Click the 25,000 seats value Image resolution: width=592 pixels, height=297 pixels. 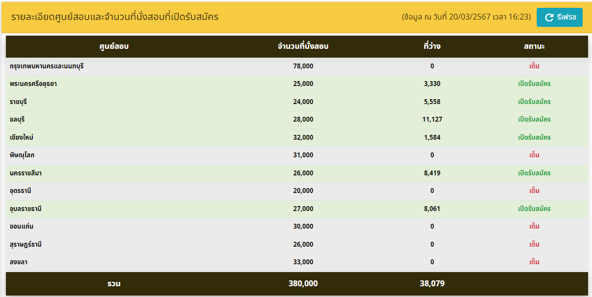[x=303, y=84]
